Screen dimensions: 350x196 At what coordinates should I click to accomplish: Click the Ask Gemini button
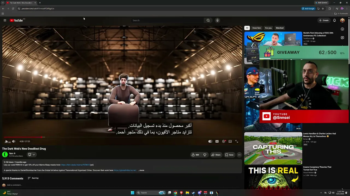(x=321, y=3)
